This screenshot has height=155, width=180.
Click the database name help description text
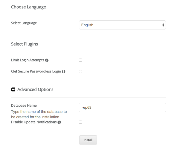39,114
